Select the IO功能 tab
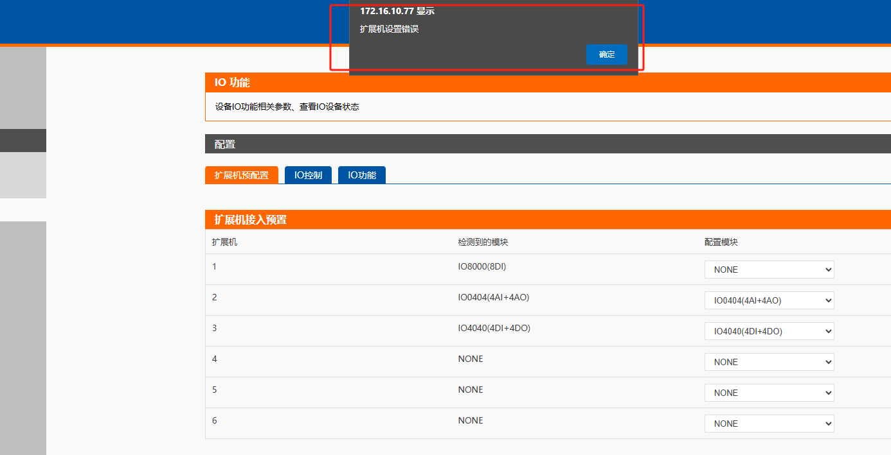The width and height of the screenshot is (891, 455). 362,175
